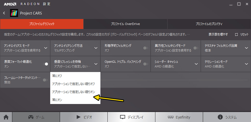251x122 pixels.
Task: Expand テセレーションモード dropdown
Action: pyautogui.click(x=246, y=64)
